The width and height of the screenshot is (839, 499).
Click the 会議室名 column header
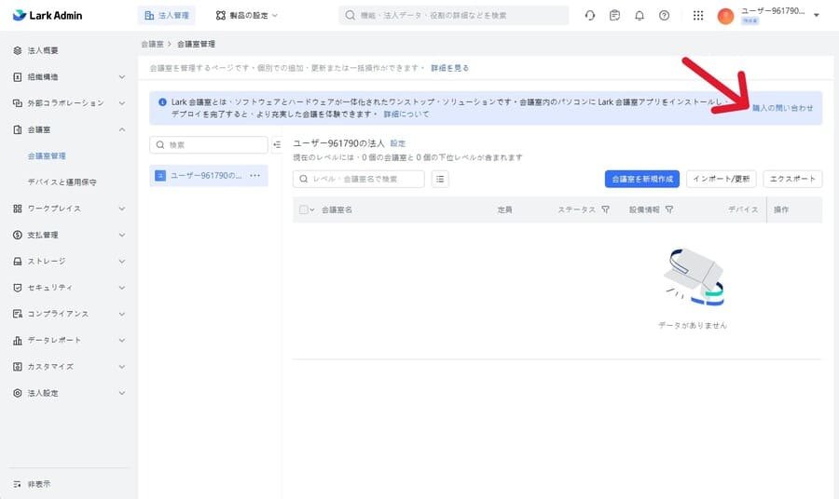pyautogui.click(x=337, y=210)
